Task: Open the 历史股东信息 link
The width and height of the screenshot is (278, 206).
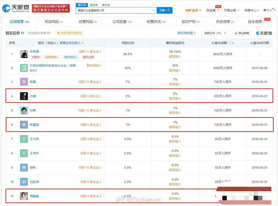Action: 39,33
